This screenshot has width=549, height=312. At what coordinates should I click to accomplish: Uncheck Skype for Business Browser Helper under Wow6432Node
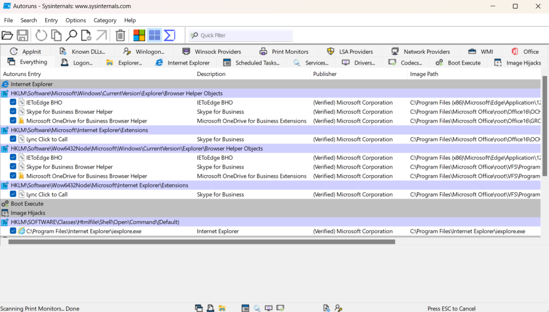(x=13, y=167)
